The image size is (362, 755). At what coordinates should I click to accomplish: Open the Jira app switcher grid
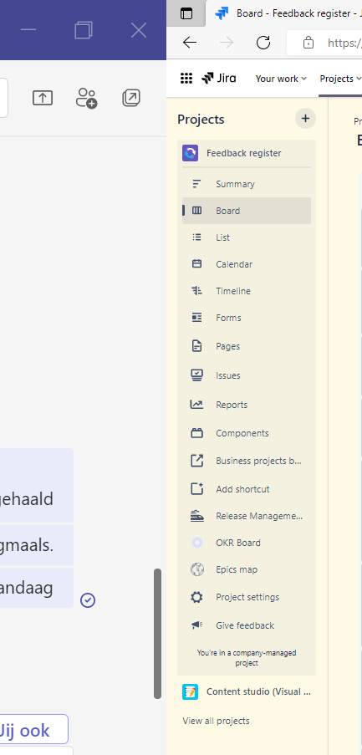pyautogui.click(x=186, y=79)
